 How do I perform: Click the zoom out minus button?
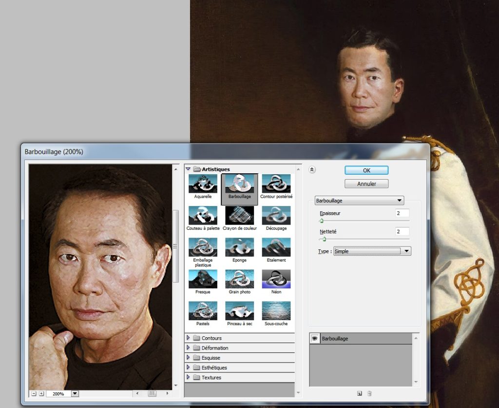tap(34, 393)
